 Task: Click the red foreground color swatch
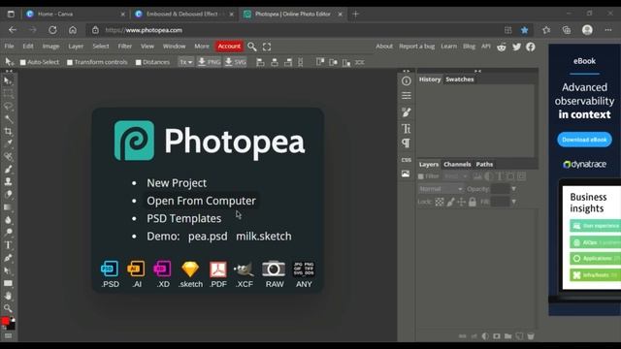pos(5,321)
